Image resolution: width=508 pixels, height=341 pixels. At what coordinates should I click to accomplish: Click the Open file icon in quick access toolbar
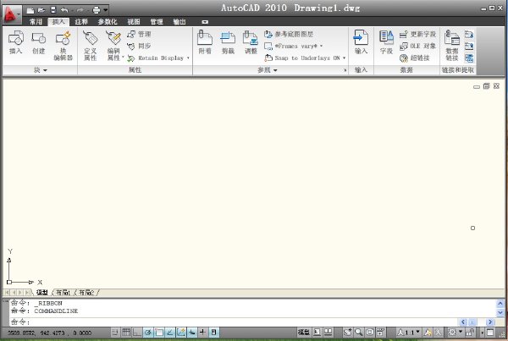point(41,10)
